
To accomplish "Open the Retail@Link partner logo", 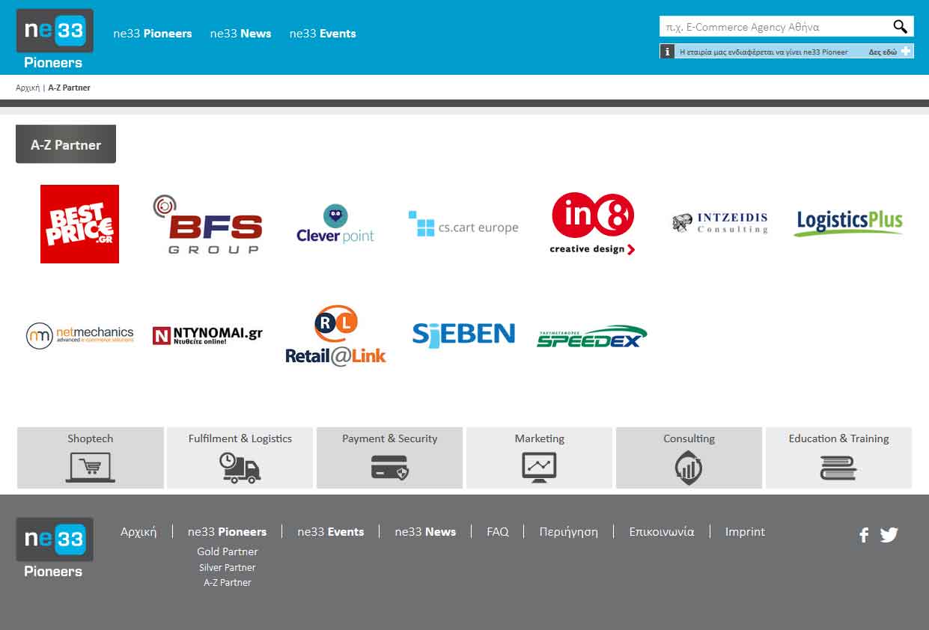I will (335, 335).
